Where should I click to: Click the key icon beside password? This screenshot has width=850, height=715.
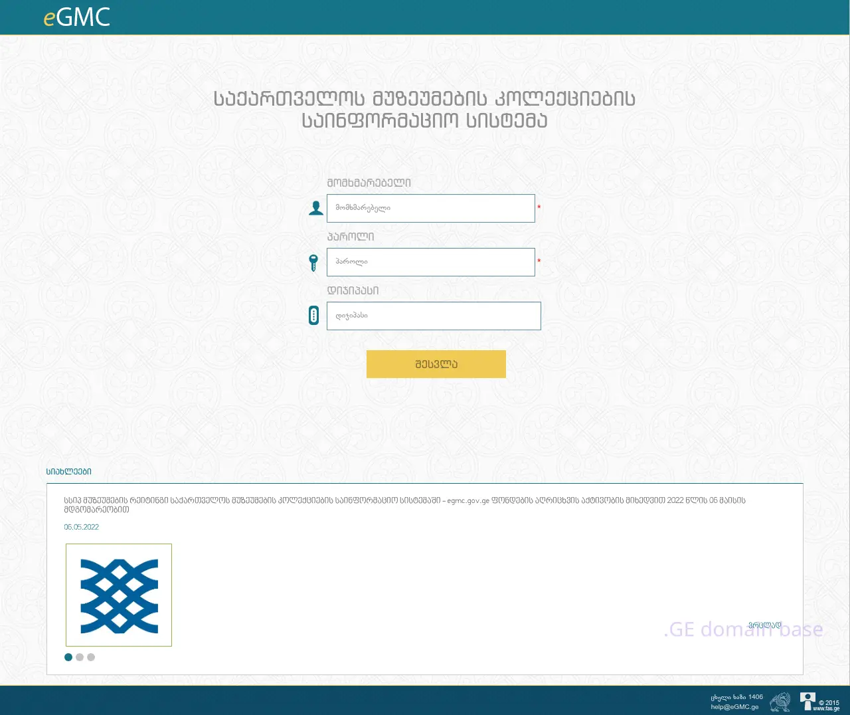click(313, 262)
